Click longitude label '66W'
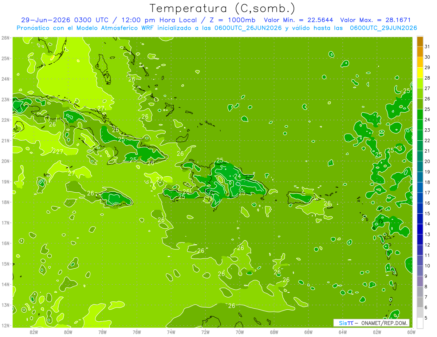The height and width of the screenshot is (337, 437). [x=308, y=332]
